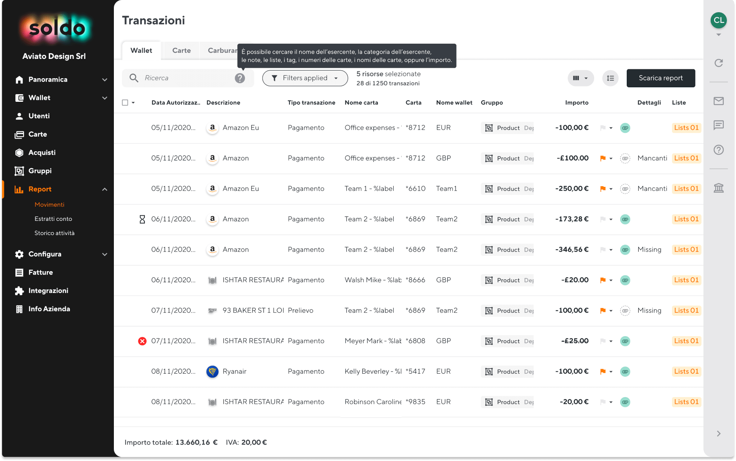736x461 pixels.
Task: Click the CL user avatar
Action: [718, 20]
